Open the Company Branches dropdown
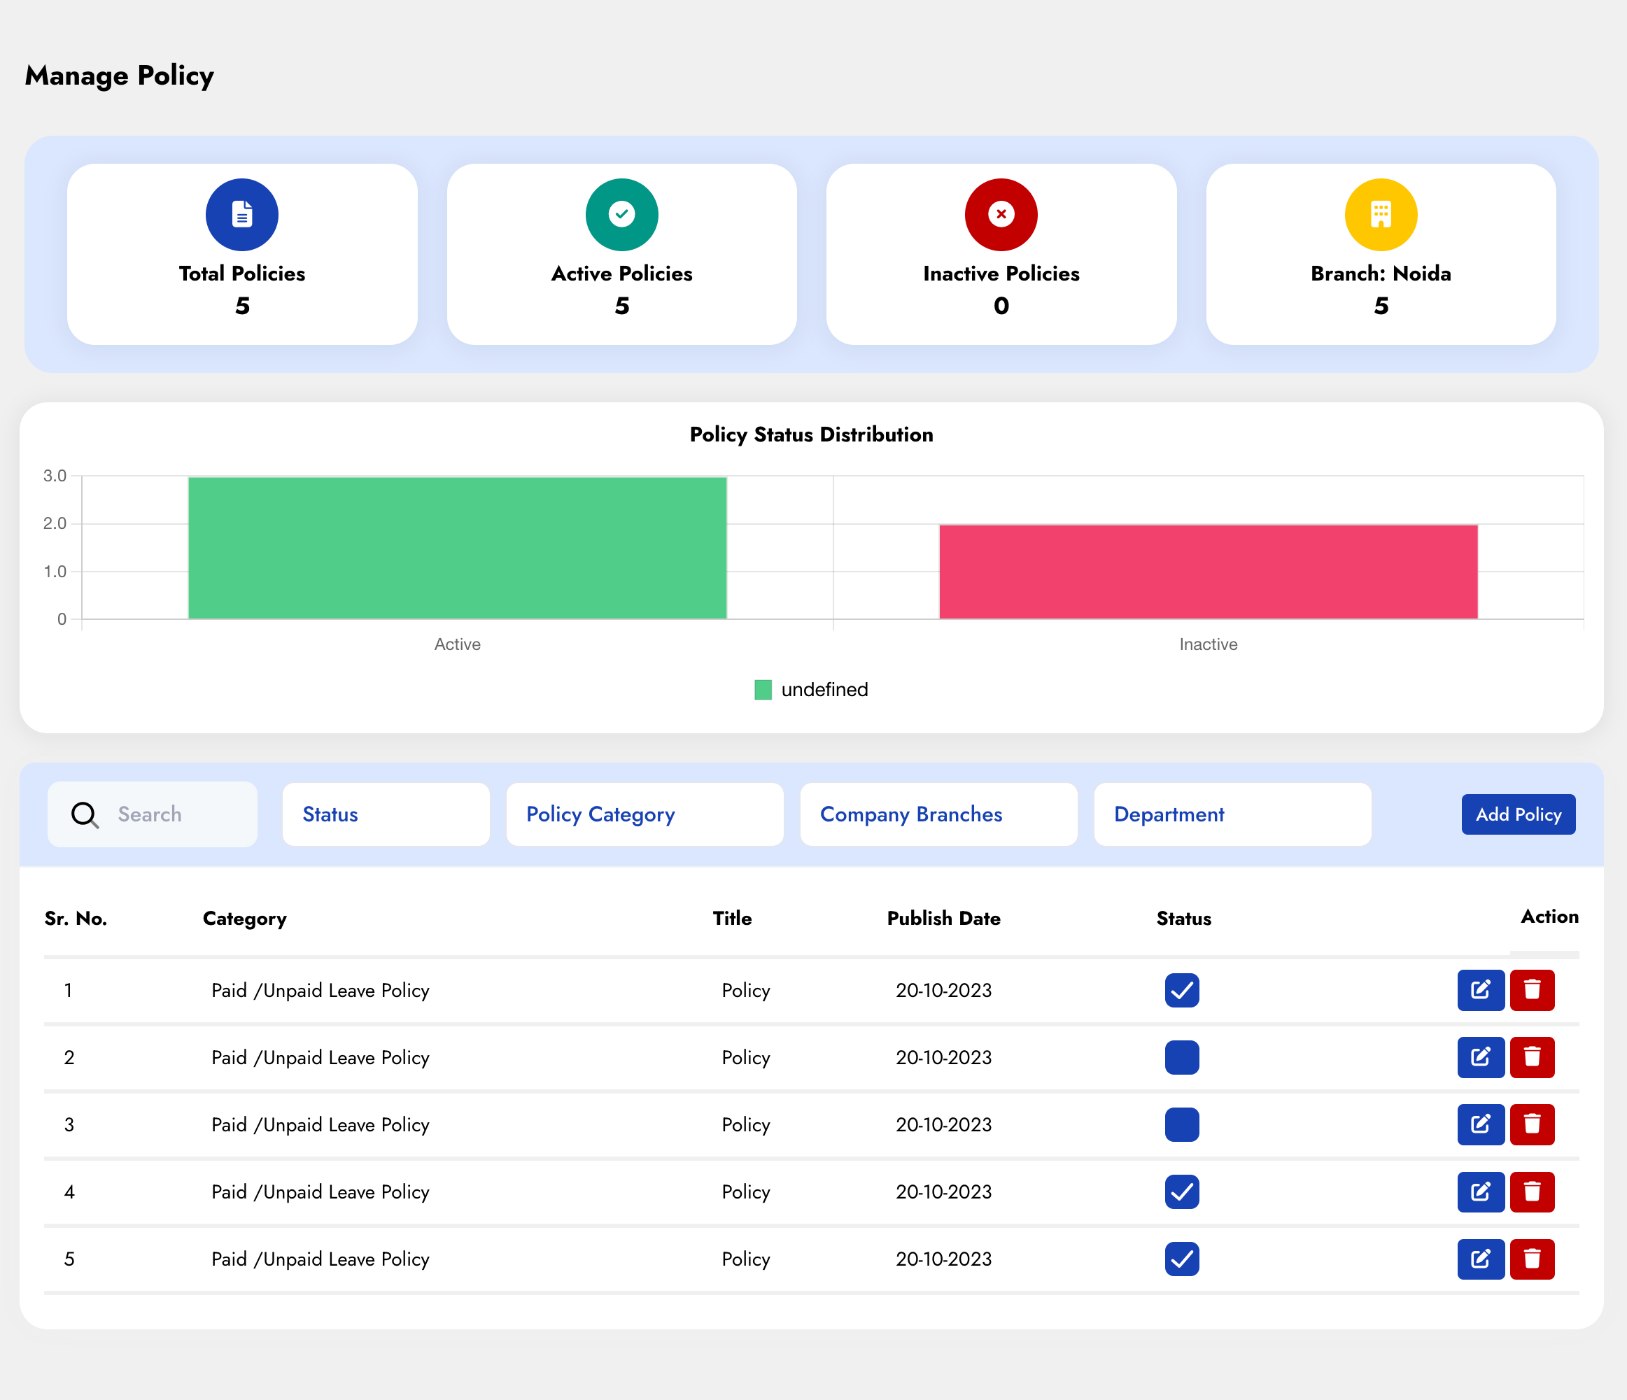 pos(938,814)
